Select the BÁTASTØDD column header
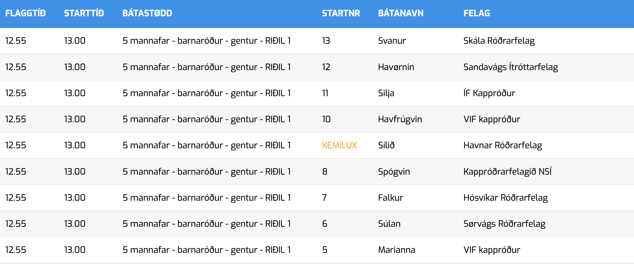The image size is (634, 264). coord(147,13)
